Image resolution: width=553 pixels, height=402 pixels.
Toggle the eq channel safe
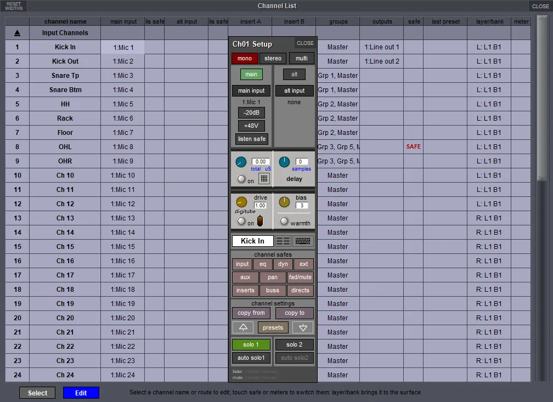263,264
